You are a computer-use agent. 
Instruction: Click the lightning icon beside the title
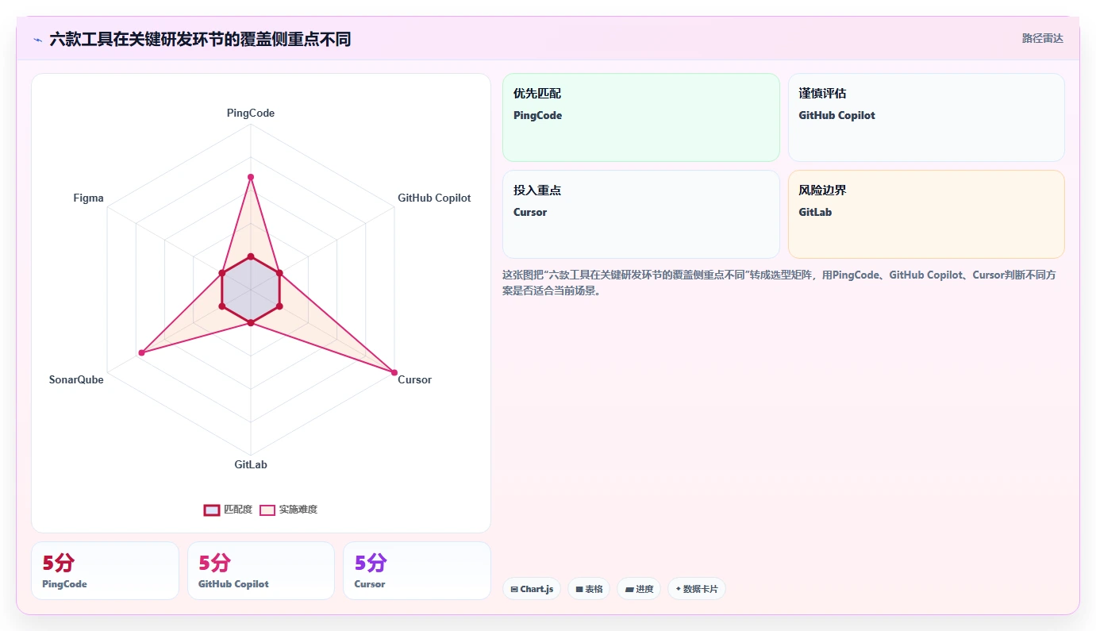(x=37, y=39)
